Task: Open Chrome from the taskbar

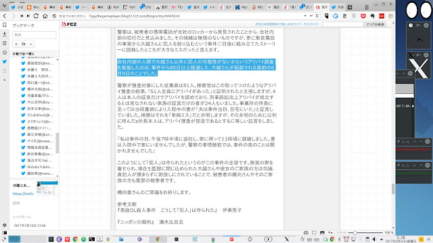Action: (x=75, y=239)
